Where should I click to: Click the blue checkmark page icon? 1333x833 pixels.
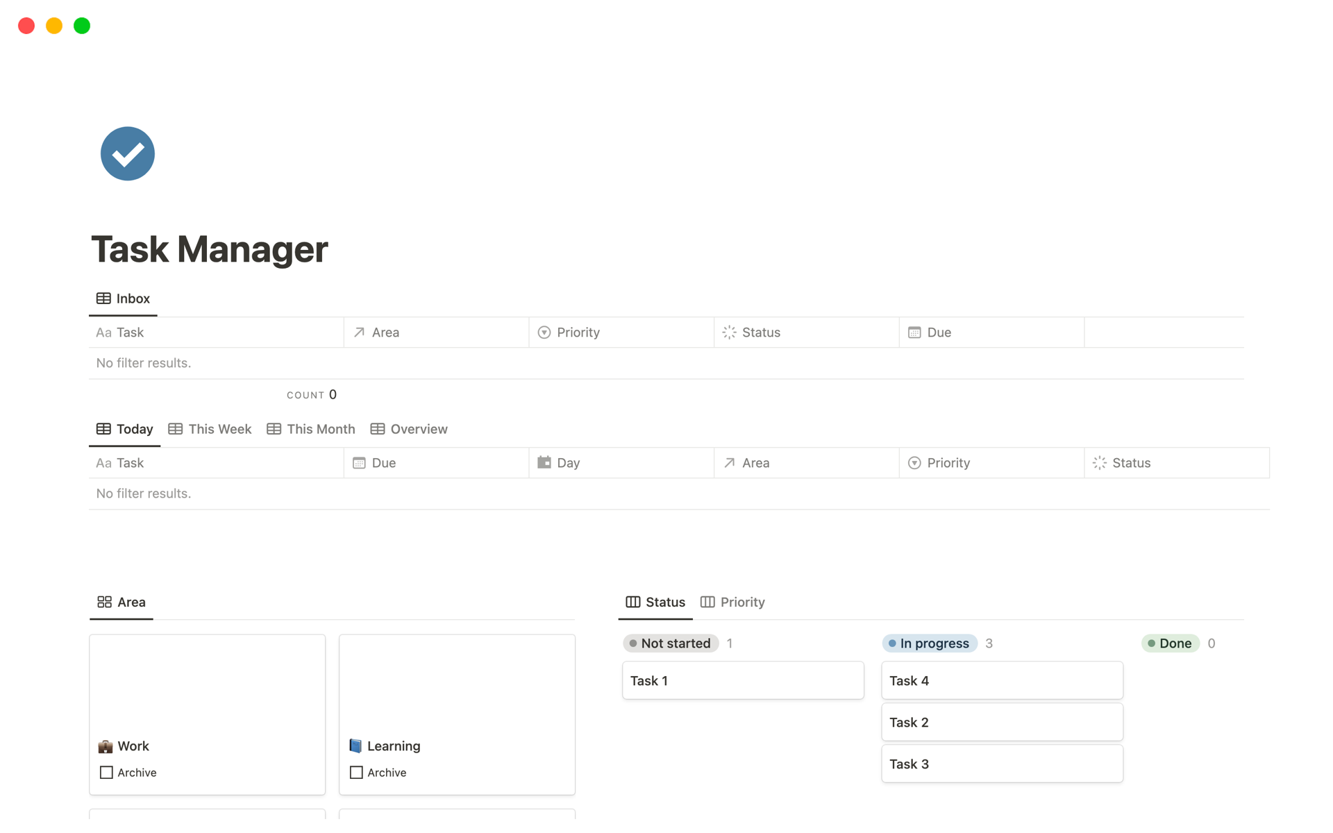click(127, 153)
